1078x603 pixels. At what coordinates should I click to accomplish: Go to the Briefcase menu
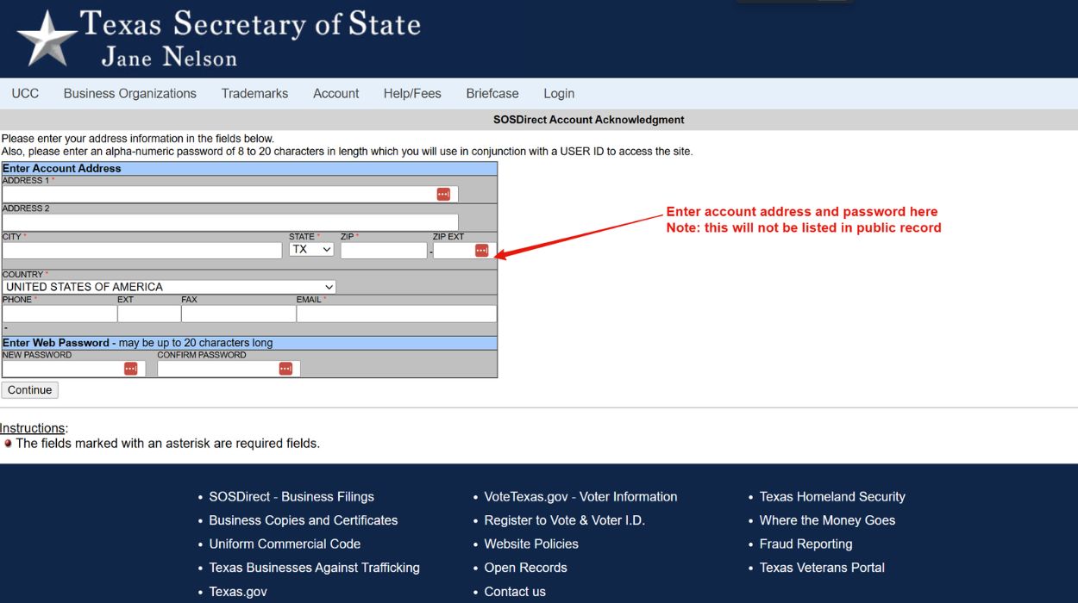492,94
